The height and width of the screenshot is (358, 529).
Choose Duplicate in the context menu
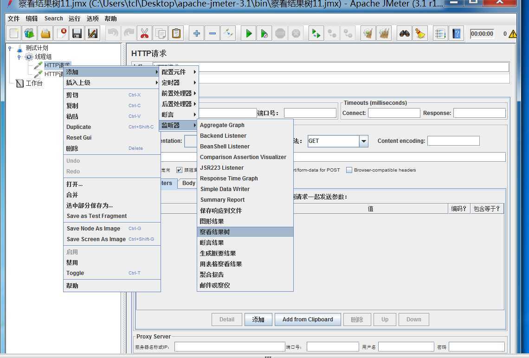coord(112,127)
